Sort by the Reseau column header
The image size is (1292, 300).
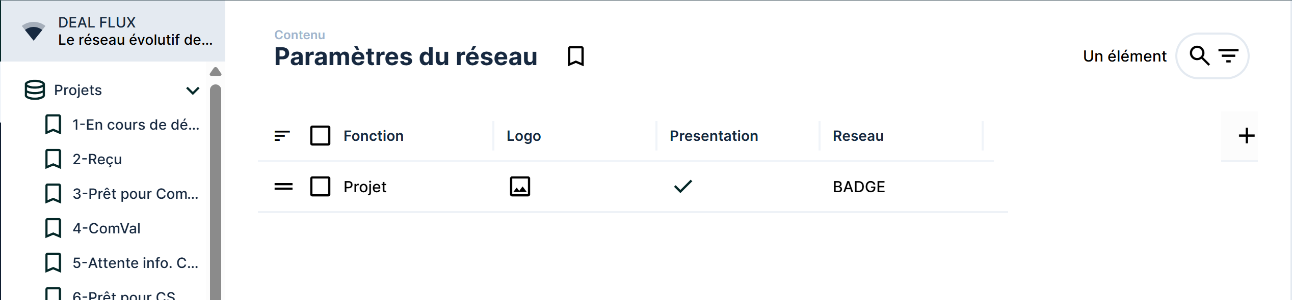point(858,136)
